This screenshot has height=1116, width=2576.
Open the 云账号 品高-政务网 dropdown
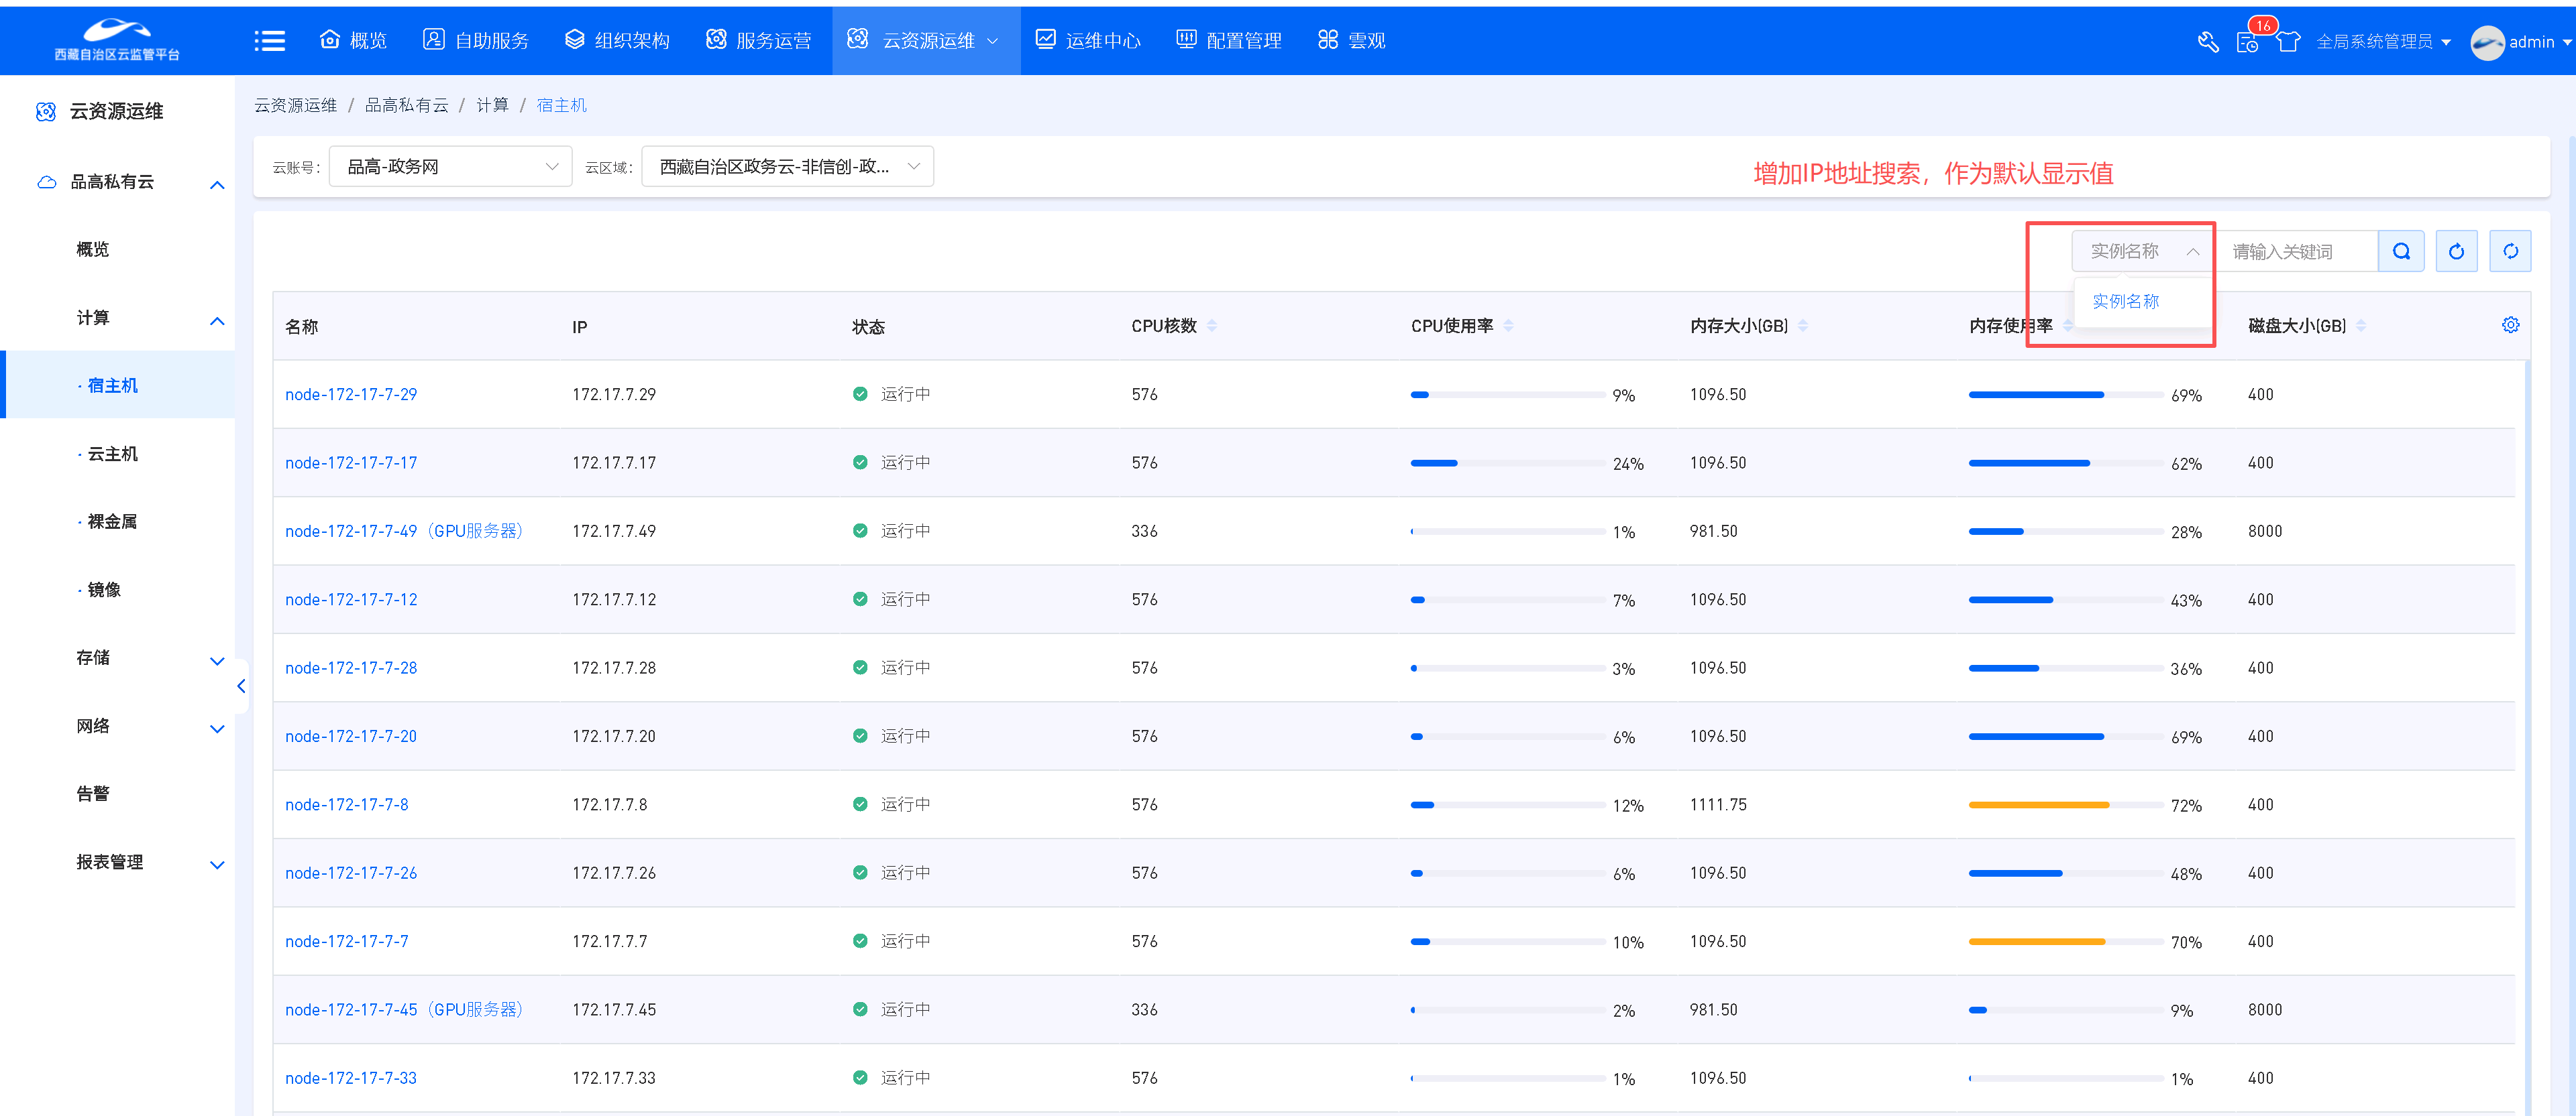click(x=450, y=167)
